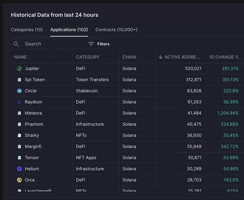Viewport: 244px width, 200px height.
Task: Click Orca's DeFi category cell
Action: [81, 180]
